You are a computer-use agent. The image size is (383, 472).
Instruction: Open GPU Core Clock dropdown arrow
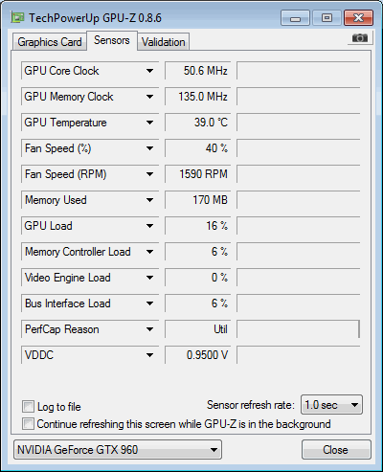149,71
